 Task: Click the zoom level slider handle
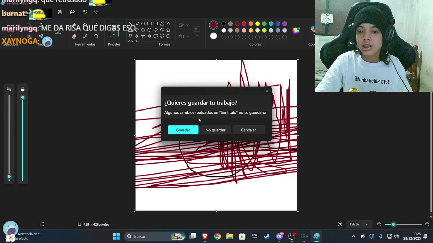click(x=393, y=224)
